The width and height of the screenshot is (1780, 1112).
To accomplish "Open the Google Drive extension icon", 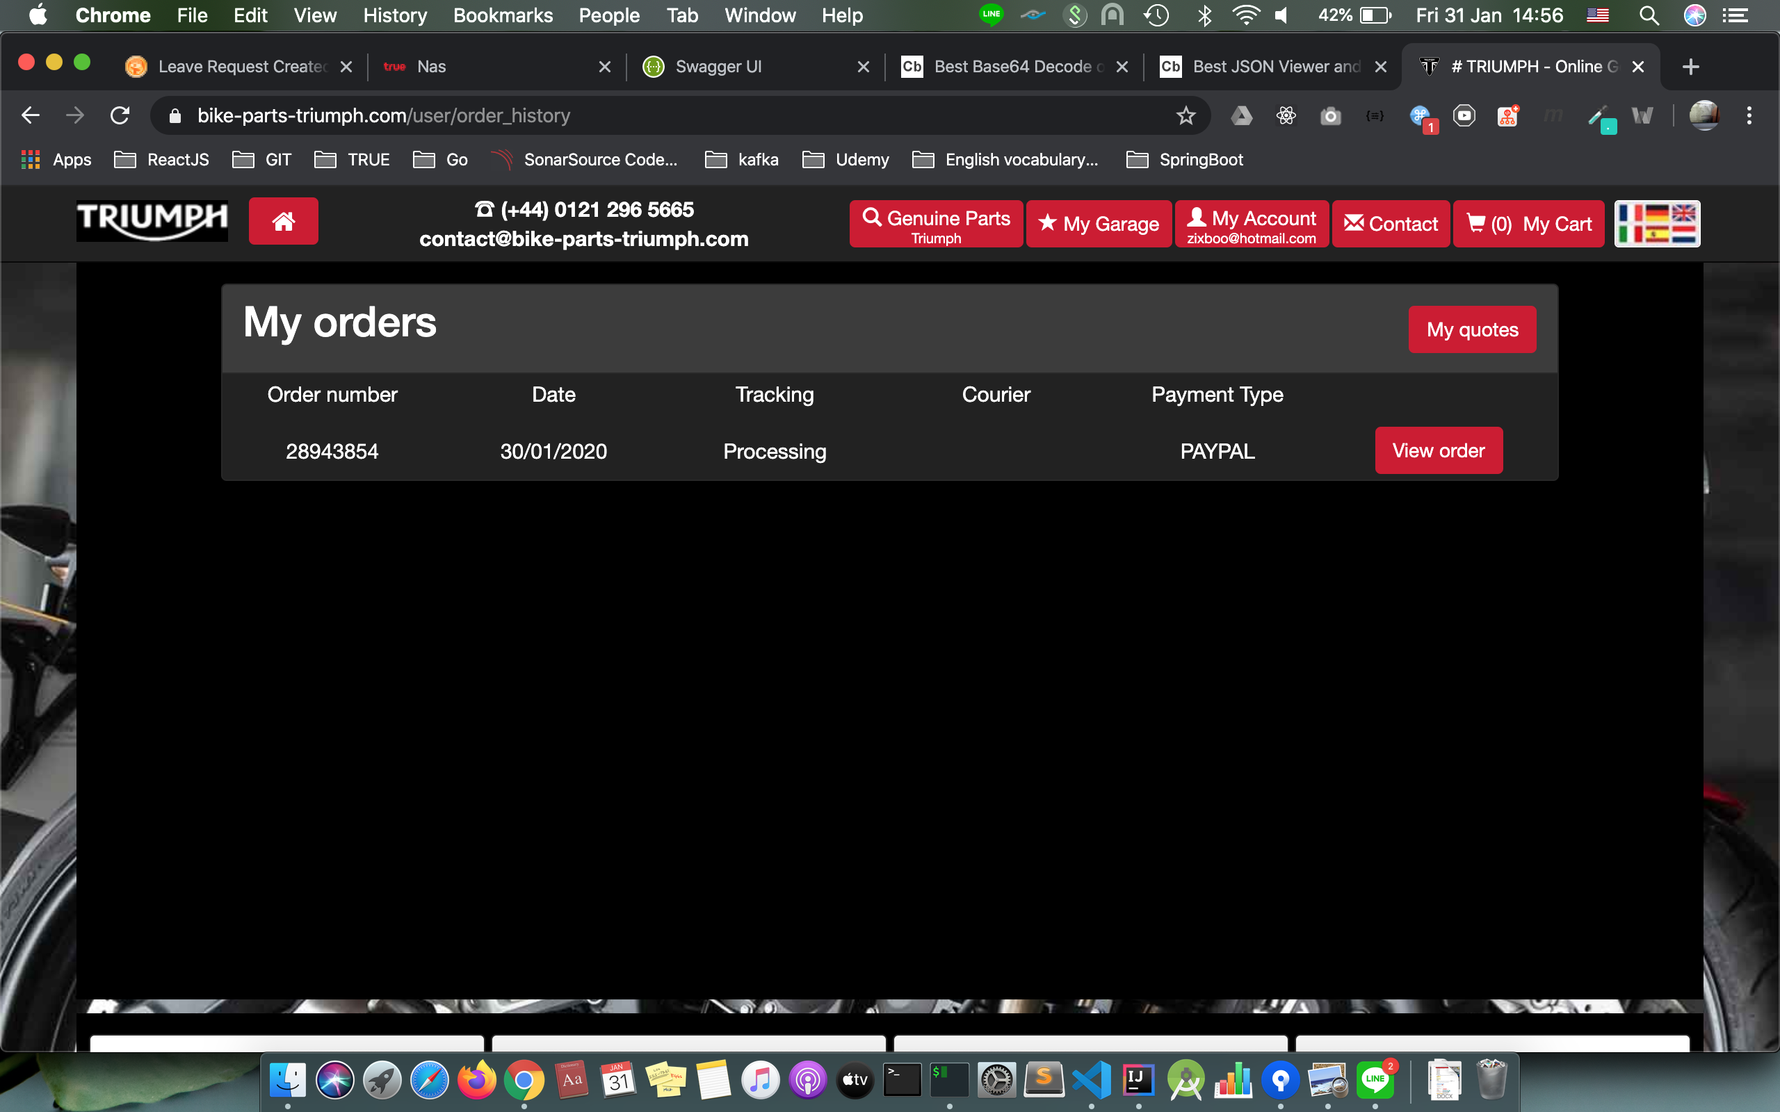I will coord(1242,115).
